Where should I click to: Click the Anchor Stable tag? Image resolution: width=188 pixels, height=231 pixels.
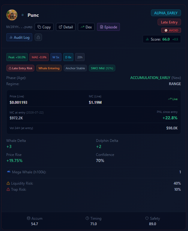[x=75, y=68]
